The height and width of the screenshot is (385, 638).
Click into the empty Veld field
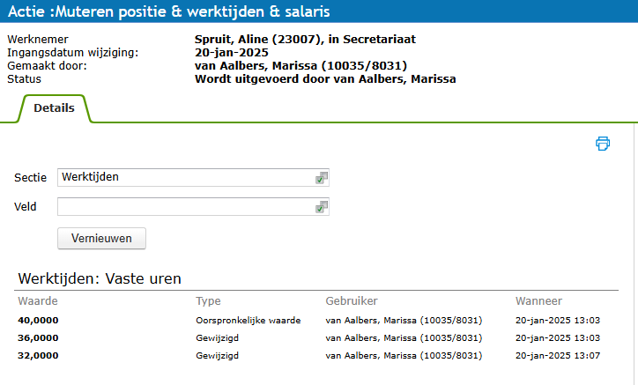[185, 207]
